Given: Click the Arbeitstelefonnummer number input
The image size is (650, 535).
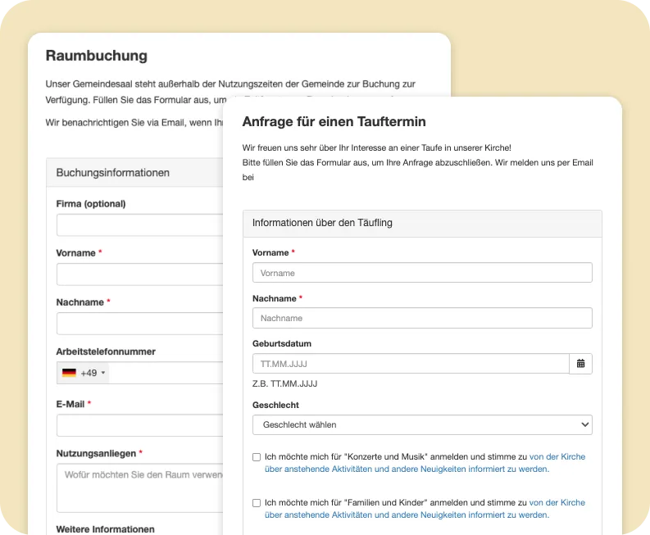Looking at the screenshot, I should pos(166,373).
